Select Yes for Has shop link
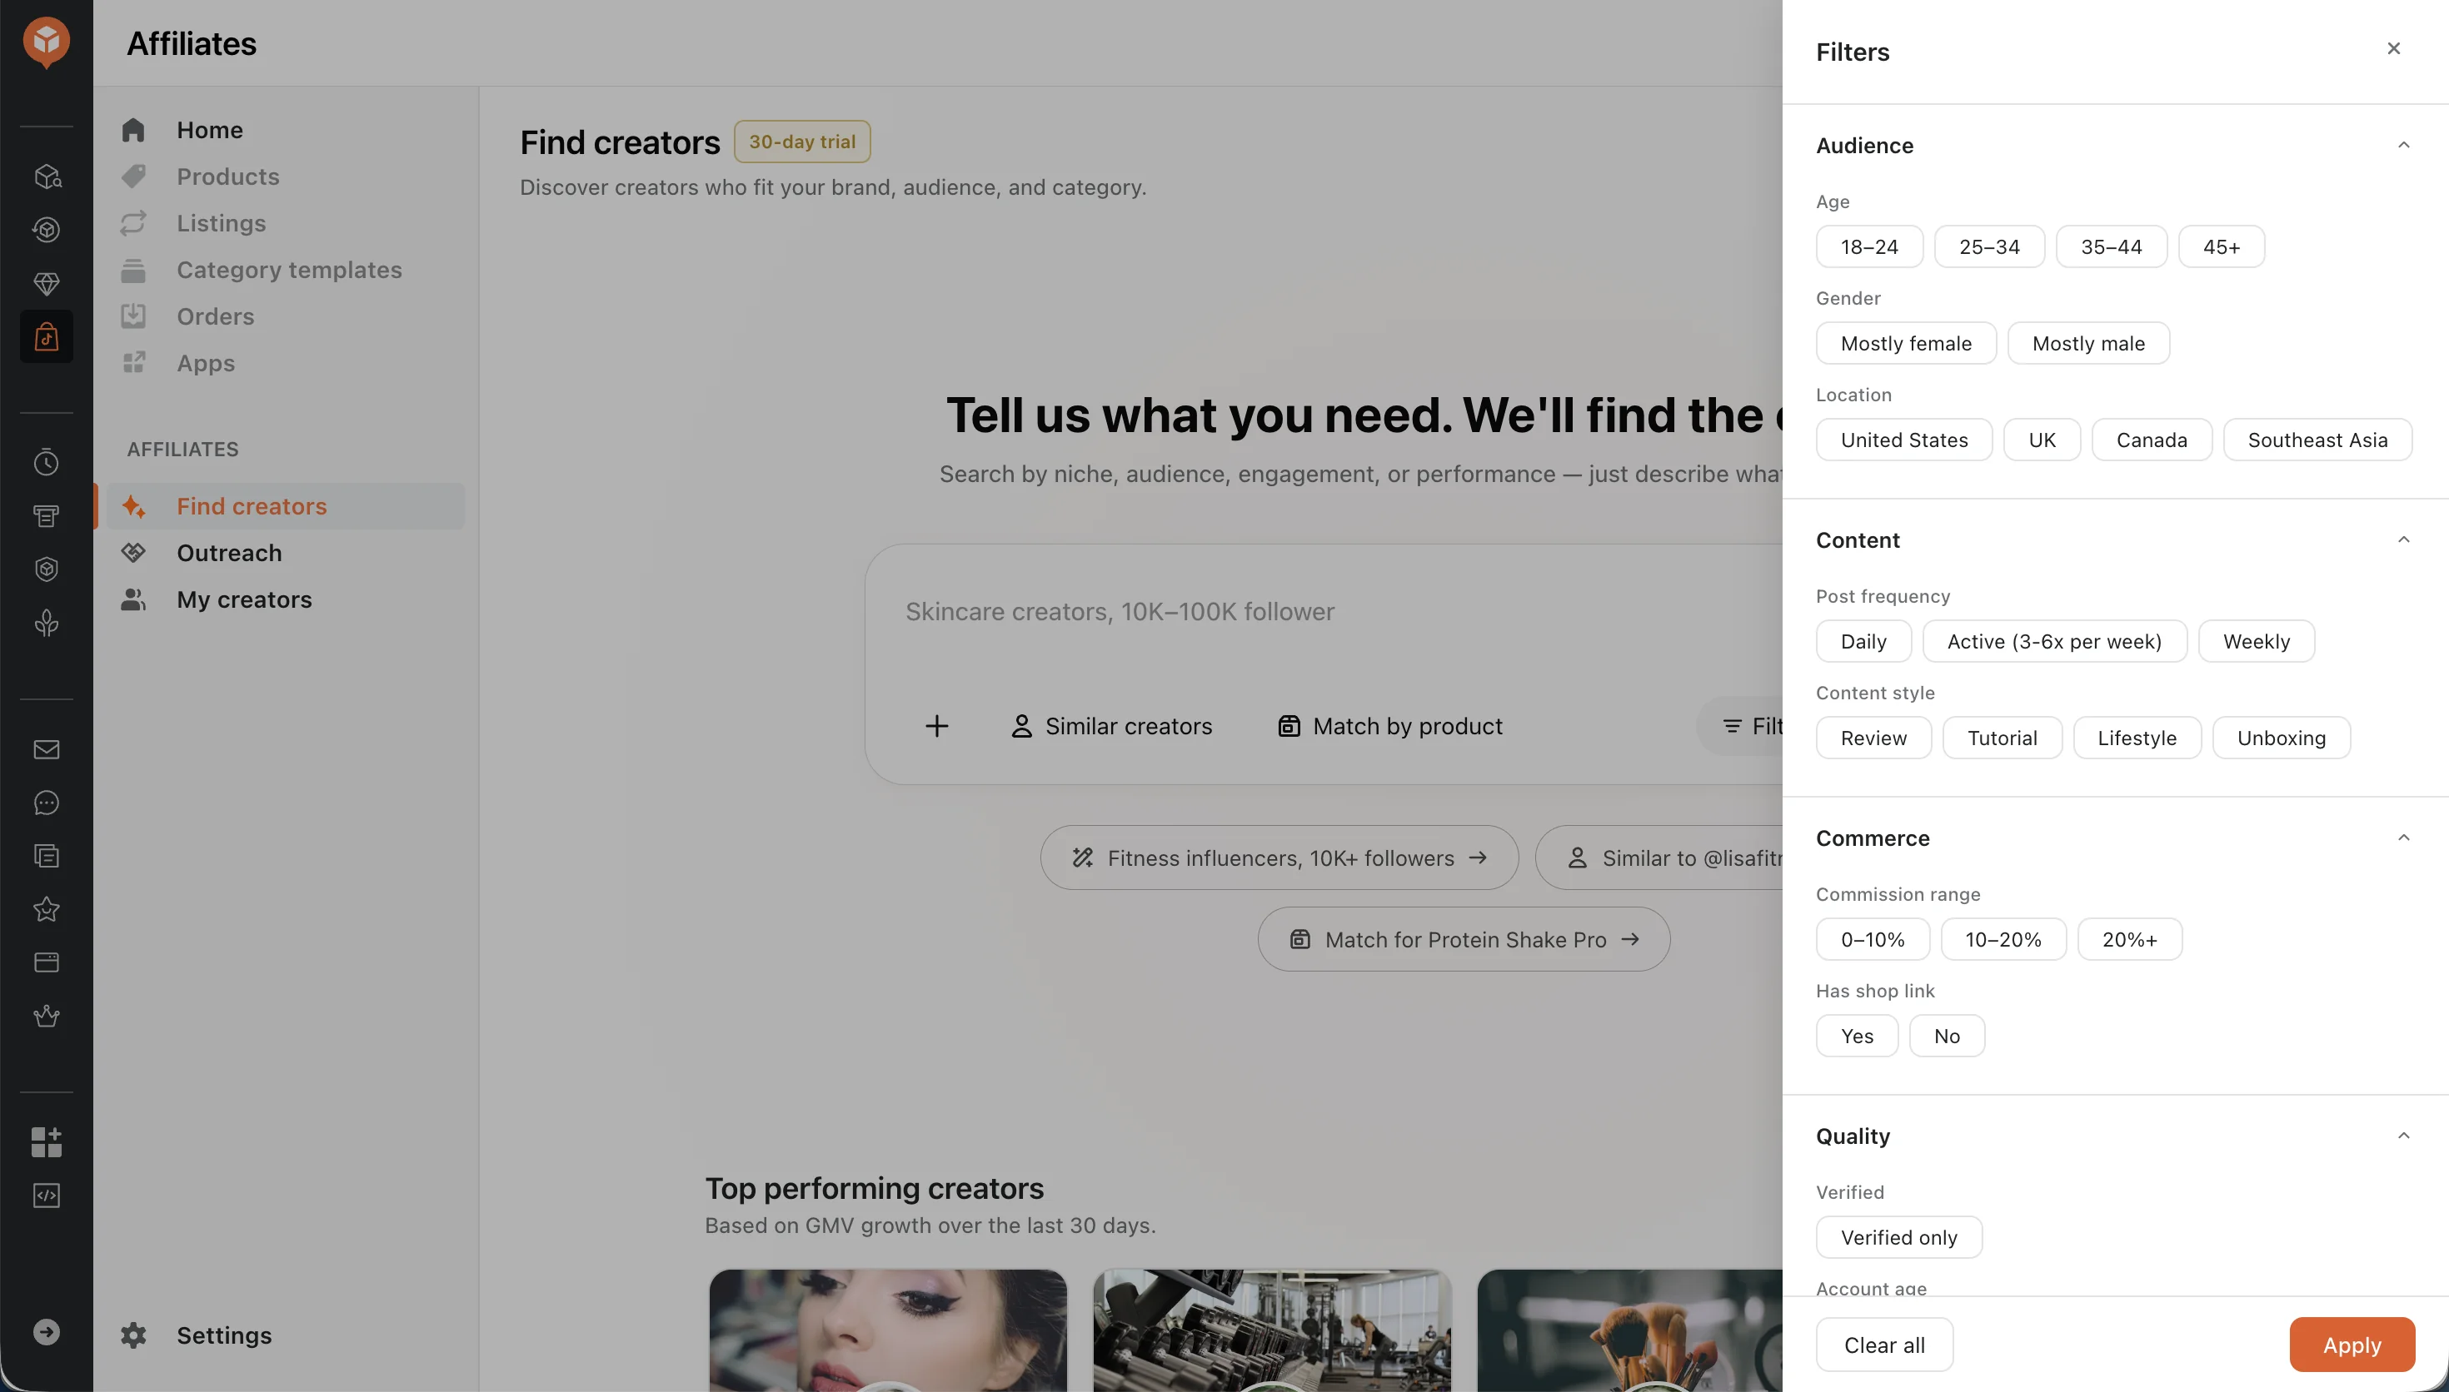This screenshot has width=2449, height=1392. [1857, 1037]
